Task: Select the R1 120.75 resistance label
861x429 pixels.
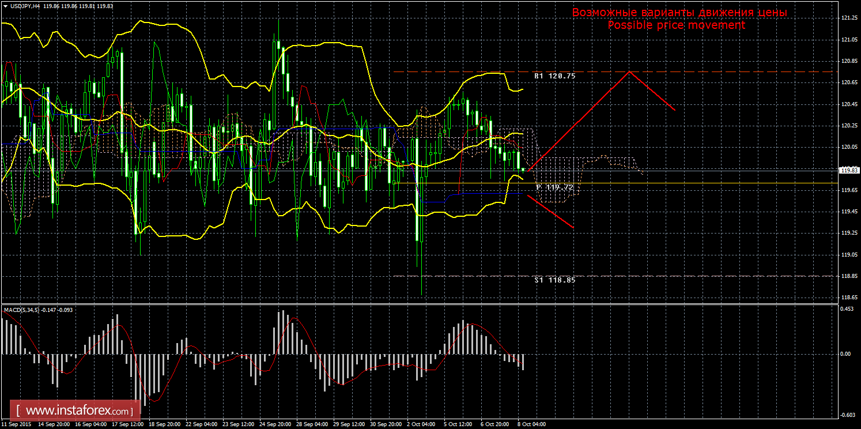Action: (x=554, y=76)
